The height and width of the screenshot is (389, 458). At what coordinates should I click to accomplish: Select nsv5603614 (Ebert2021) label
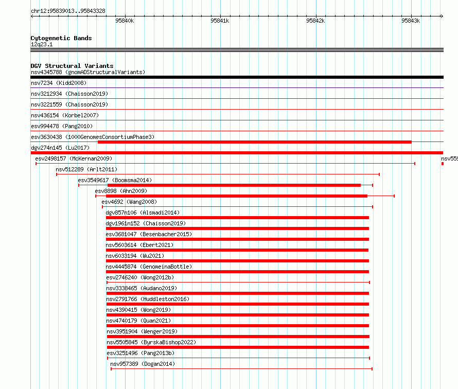click(139, 245)
